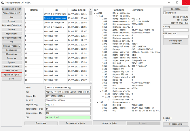Click Регистрация кассира button
Viewport: 190px width, 131px height.
click(x=175, y=42)
